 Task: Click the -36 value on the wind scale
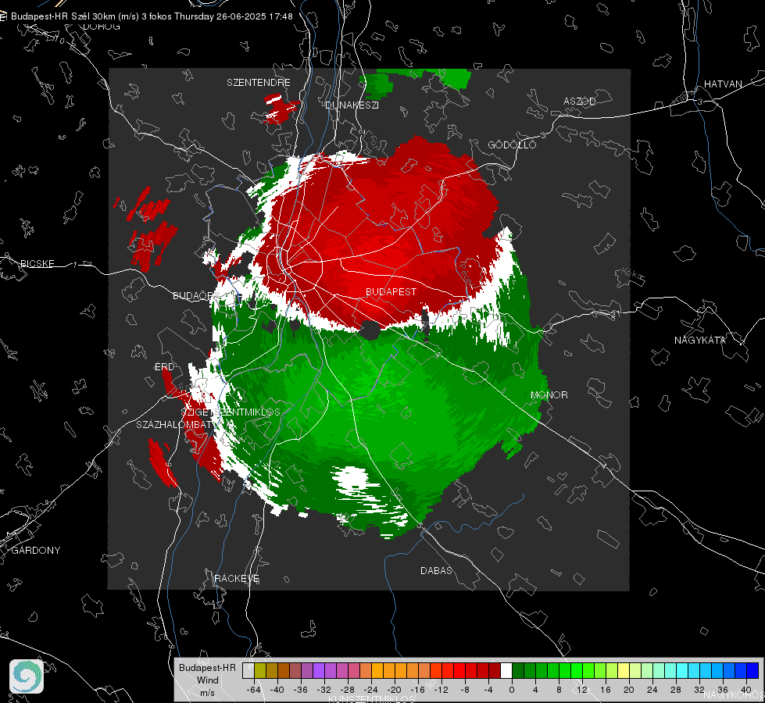point(301,690)
